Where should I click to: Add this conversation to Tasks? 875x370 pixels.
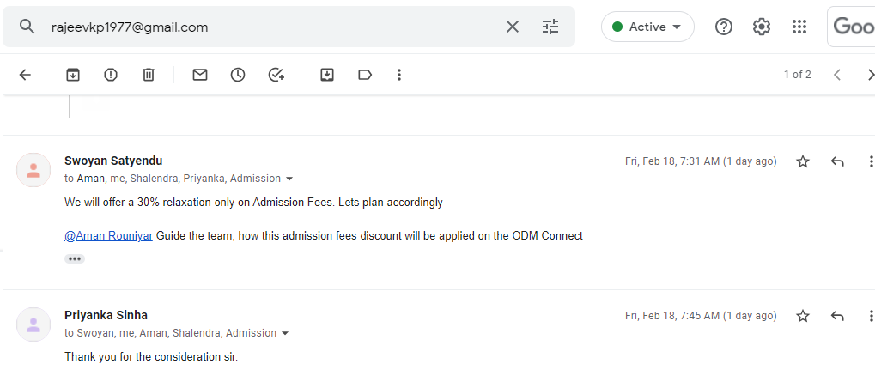(276, 75)
